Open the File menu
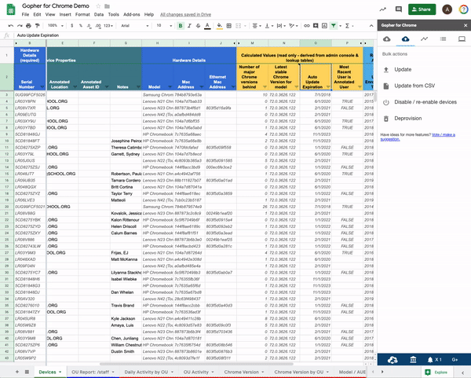This screenshot has width=471, height=378. pos(26,14)
